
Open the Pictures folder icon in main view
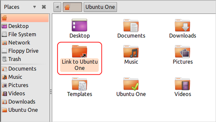point(182,51)
